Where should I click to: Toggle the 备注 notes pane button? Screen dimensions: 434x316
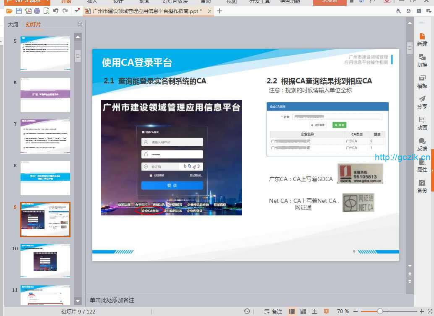(x=273, y=311)
